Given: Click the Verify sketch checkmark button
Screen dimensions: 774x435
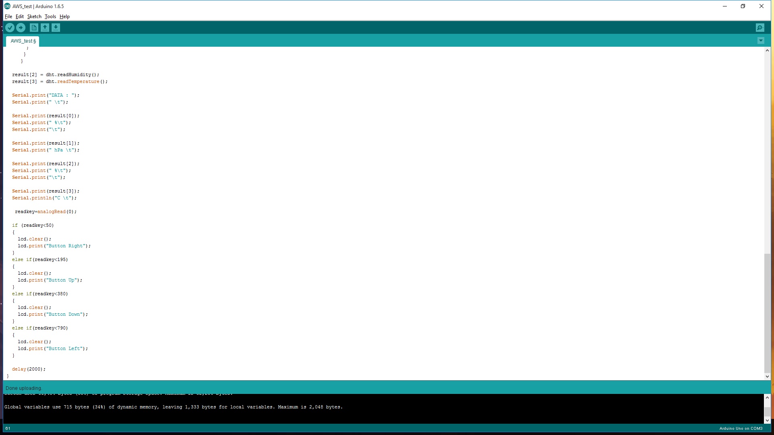Looking at the screenshot, I should (x=10, y=28).
